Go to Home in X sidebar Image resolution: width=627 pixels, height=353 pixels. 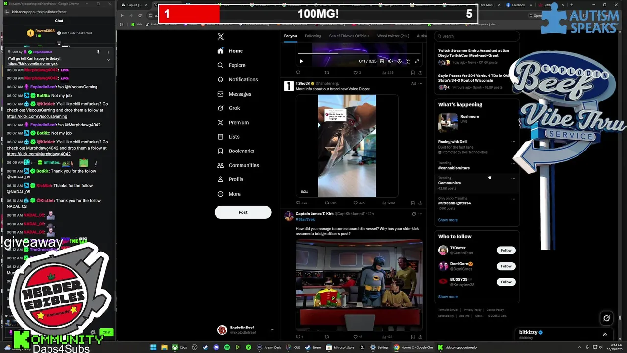230,51
